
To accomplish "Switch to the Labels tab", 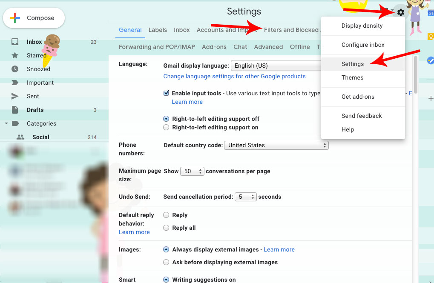I will tap(158, 30).
